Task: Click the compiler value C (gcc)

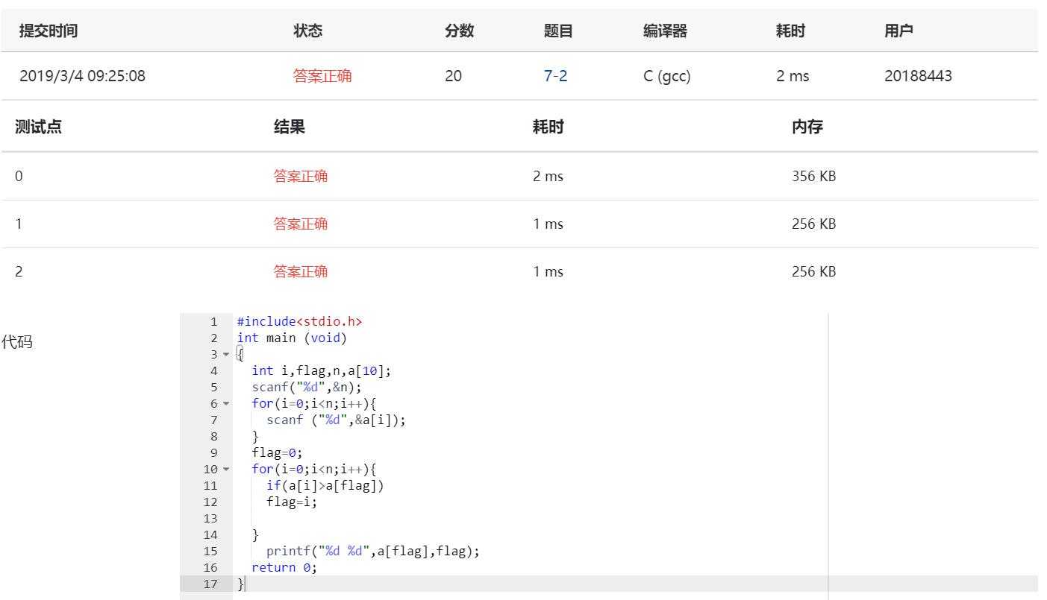Action: [x=667, y=75]
